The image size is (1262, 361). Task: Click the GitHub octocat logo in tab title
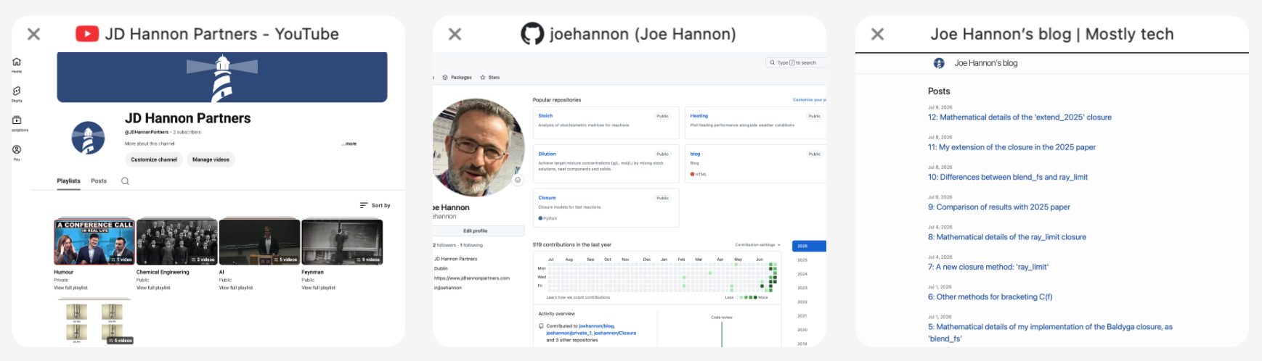[532, 34]
